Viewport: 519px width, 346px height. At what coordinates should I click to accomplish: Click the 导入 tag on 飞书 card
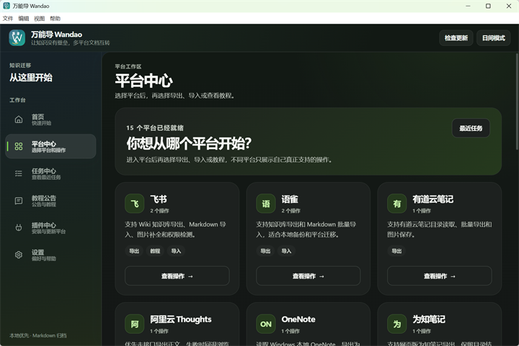coord(176,251)
